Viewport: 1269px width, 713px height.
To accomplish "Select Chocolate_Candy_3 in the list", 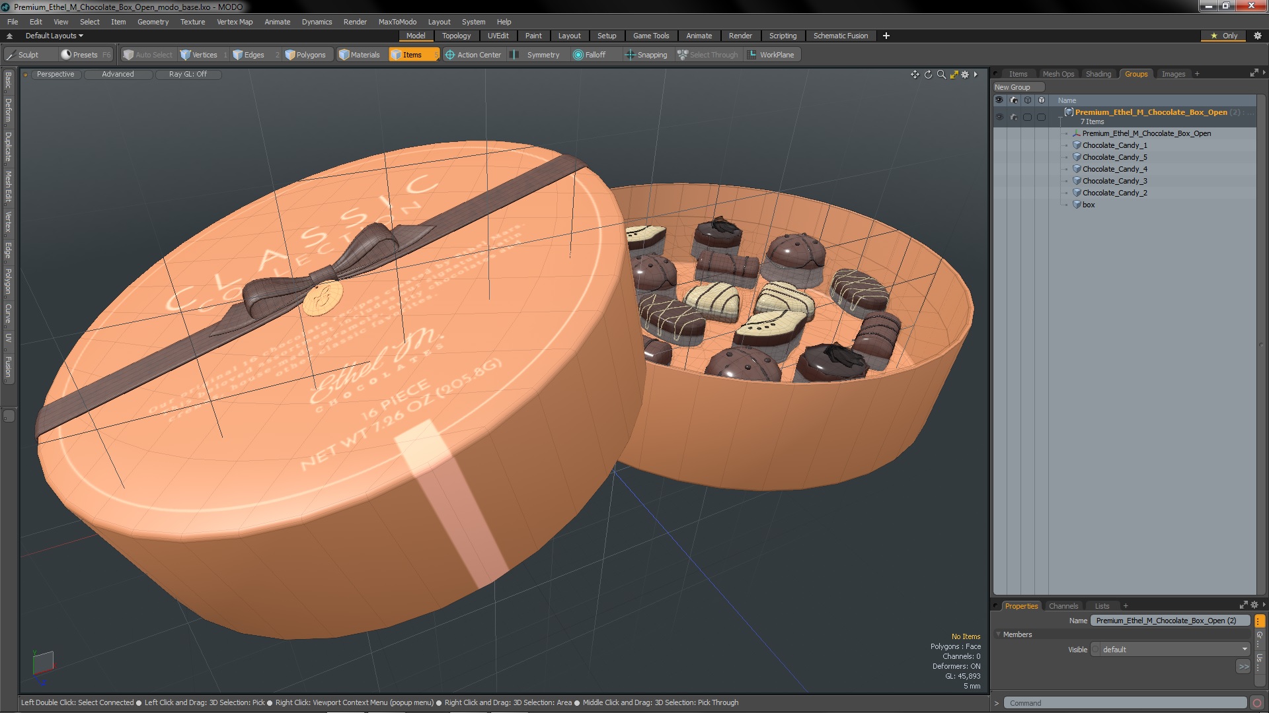I will [1114, 181].
